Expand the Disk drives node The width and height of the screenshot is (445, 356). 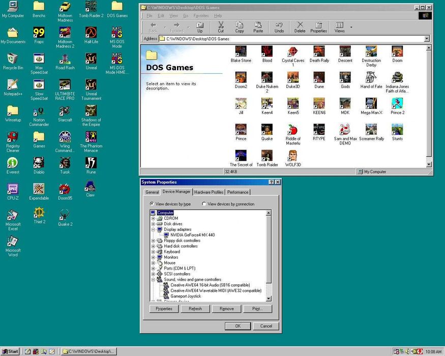pyautogui.click(x=153, y=224)
